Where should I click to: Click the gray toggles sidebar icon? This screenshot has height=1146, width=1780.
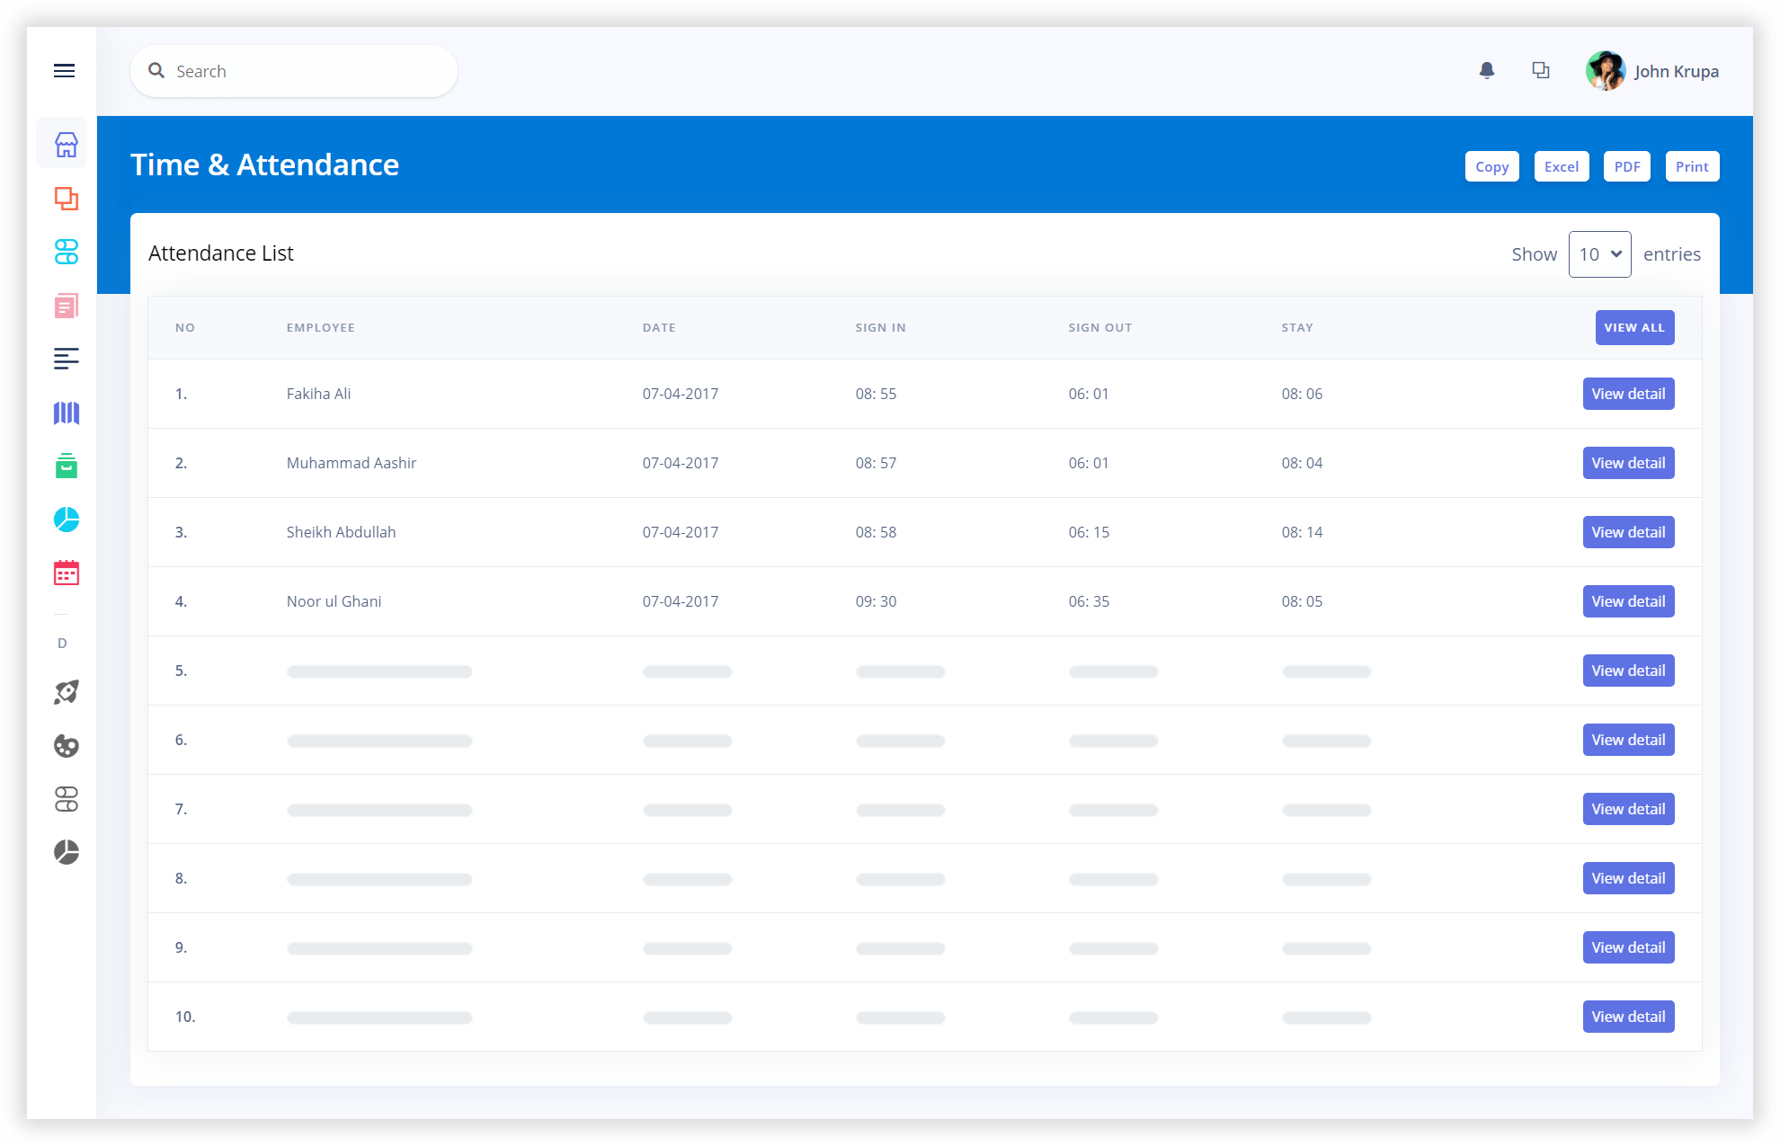click(66, 799)
